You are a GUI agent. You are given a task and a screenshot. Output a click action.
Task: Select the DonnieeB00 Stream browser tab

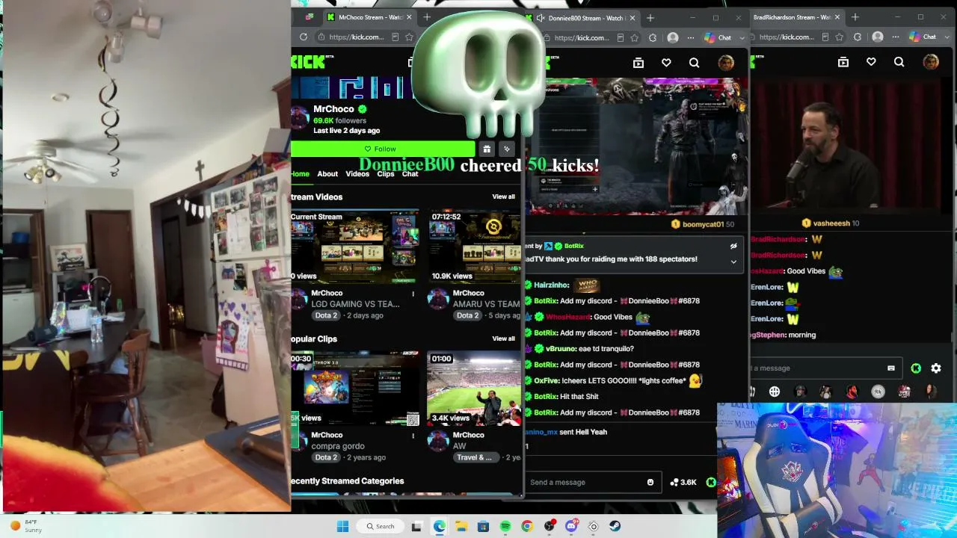[585, 18]
